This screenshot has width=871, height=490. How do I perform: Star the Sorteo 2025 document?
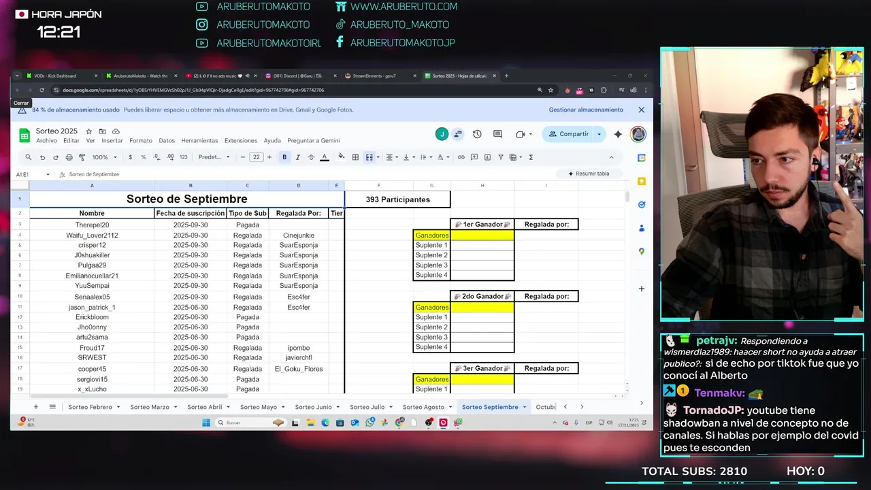tap(88, 131)
